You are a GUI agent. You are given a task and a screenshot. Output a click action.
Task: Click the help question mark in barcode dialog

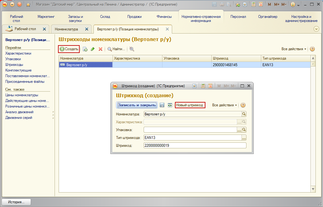coord(243,105)
